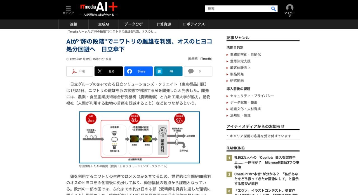Go to the ITmedia AI+ logo home
Screen dimensions: 358x195
tap(99, 7)
